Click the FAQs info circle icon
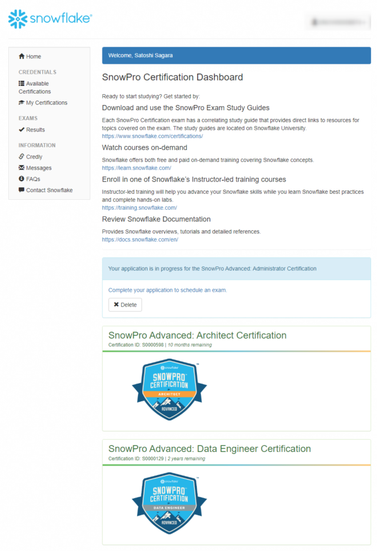Image resolution: width=377 pixels, height=551 pixels. pos(21,179)
